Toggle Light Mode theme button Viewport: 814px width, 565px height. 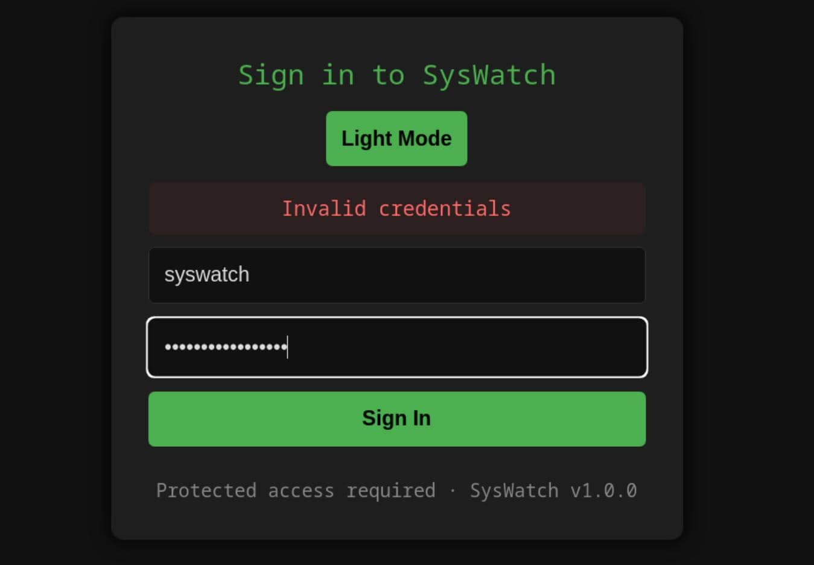tap(396, 138)
